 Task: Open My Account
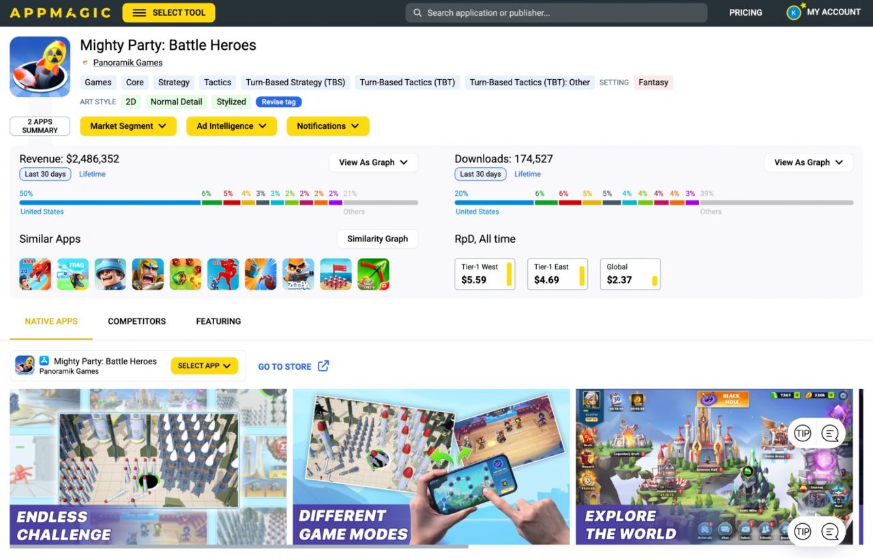(x=833, y=12)
